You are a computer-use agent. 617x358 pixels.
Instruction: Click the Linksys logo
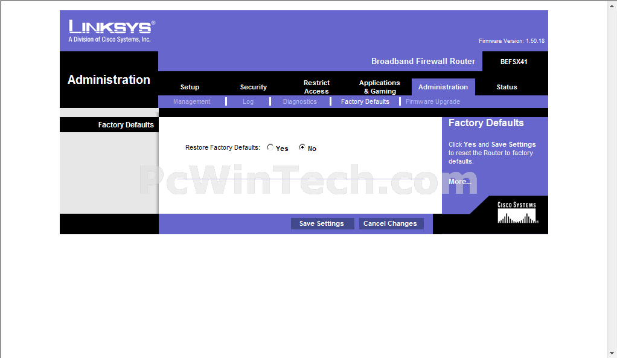click(112, 31)
